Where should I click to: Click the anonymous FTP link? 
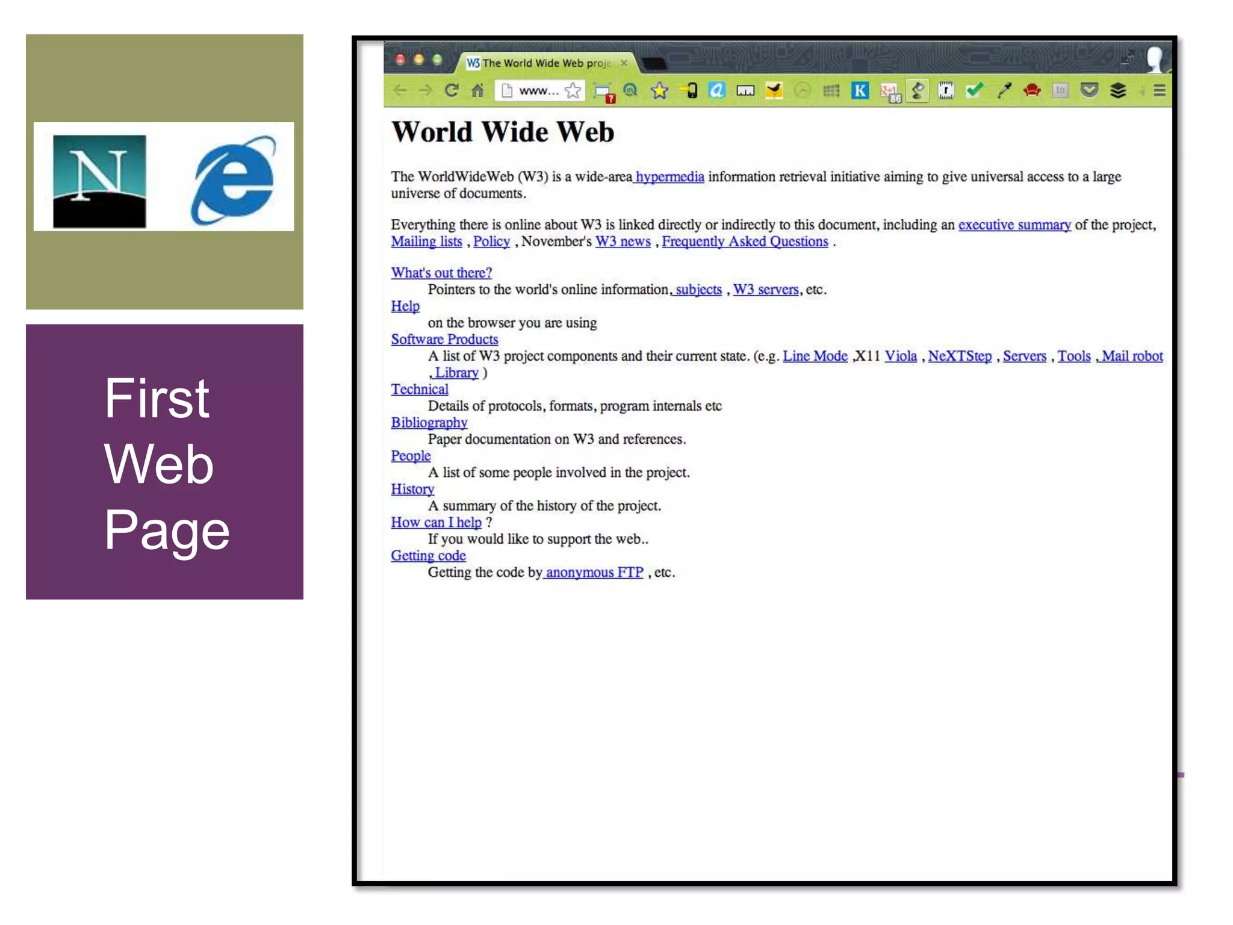click(594, 572)
